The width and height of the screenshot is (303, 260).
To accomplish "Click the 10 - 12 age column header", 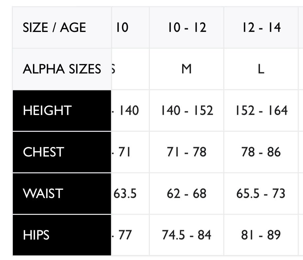I will (x=187, y=28).
